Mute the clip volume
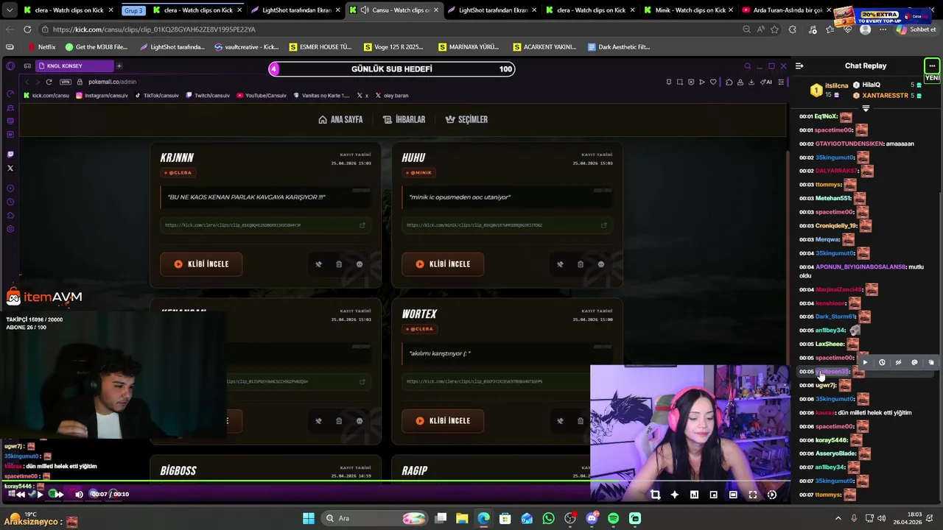The height and width of the screenshot is (530, 943). pos(79,494)
